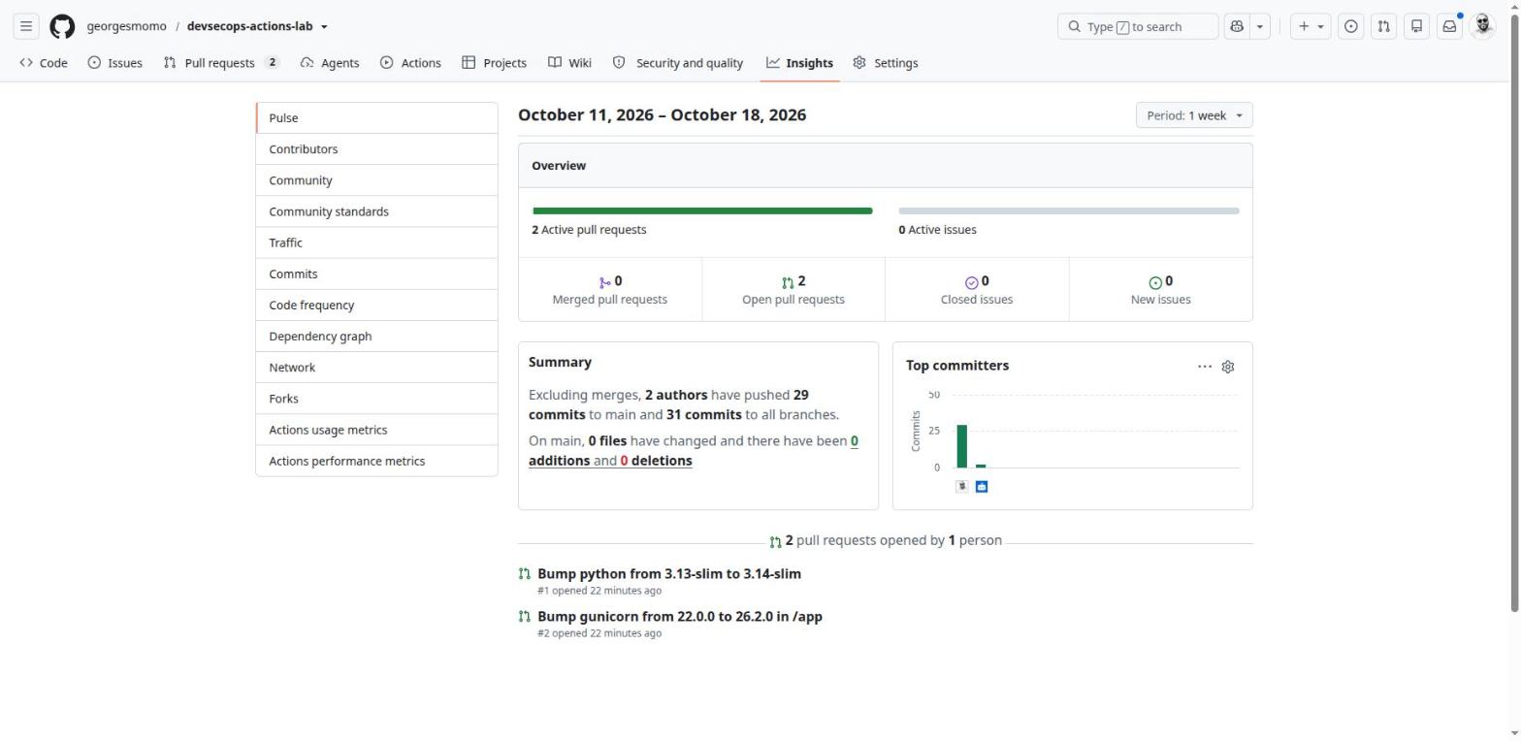This screenshot has height=741, width=1521.
Task: Switch to the Projects tab
Action: 495,63
